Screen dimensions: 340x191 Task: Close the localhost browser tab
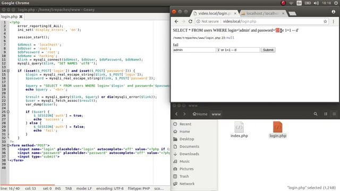click(283, 13)
